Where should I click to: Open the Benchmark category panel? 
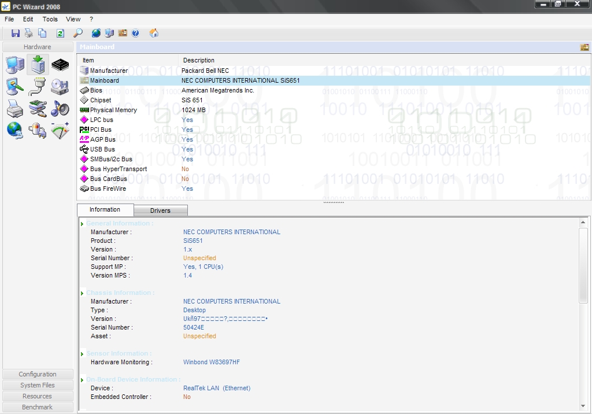click(x=38, y=407)
